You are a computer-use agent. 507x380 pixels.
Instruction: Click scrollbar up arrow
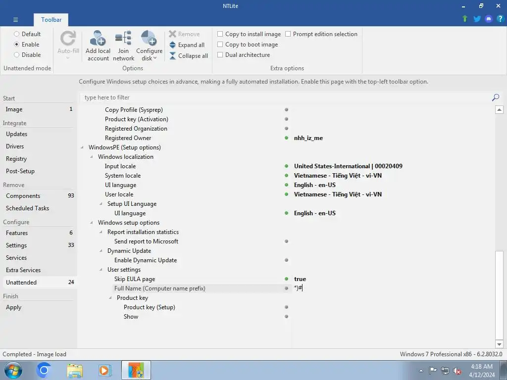499,109
